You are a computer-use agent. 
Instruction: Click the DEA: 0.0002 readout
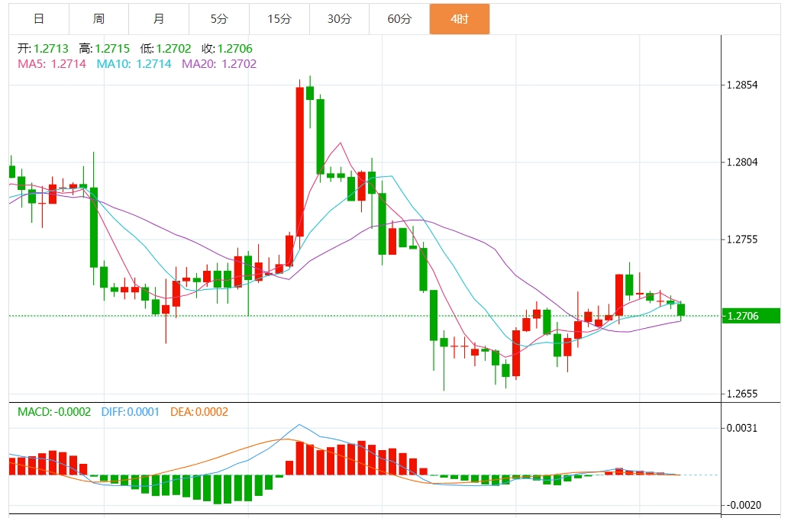pyautogui.click(x=199, y=412)
